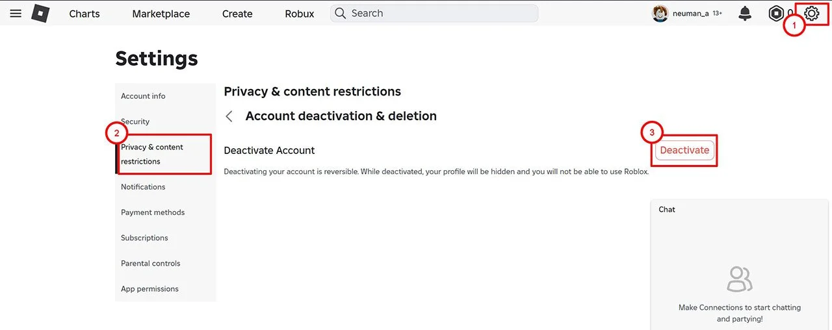Viewport: 832px width, 330px height.
Task: Go to the Create page
Action: pos(237,14)
